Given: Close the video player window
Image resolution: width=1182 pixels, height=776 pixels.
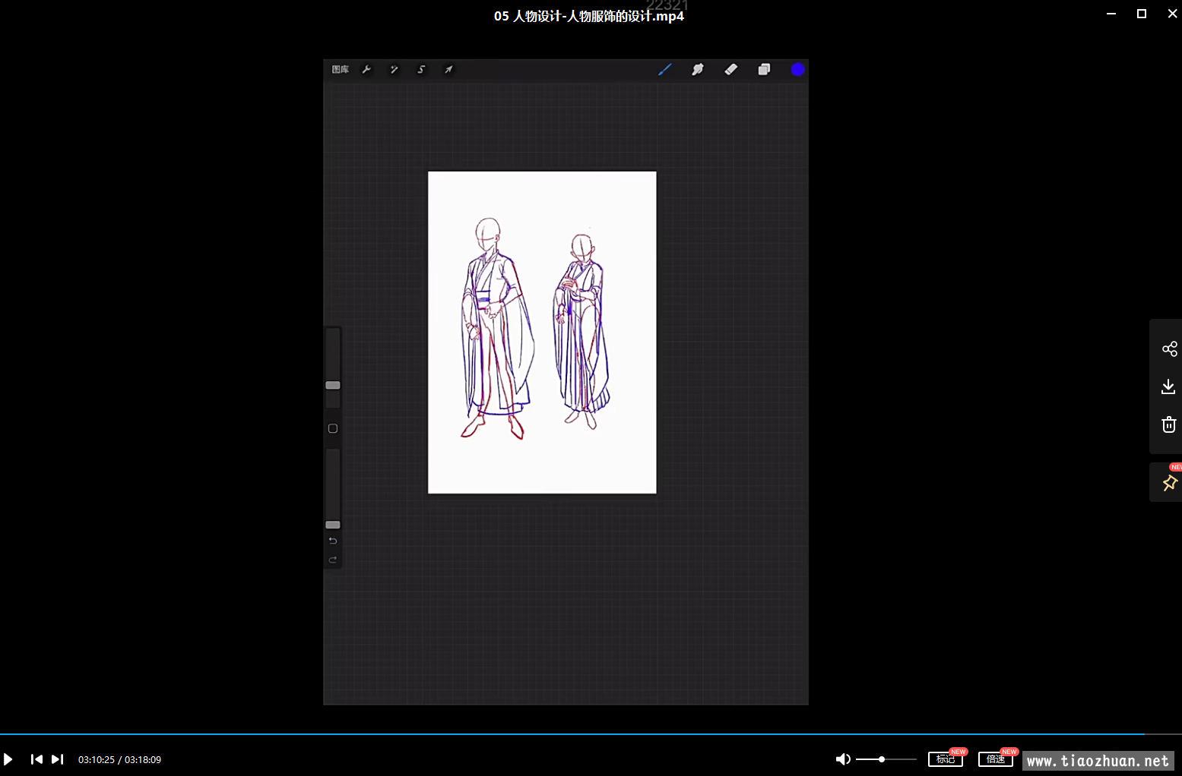Looking at the screenshot, I should [x=1172, y=14].
